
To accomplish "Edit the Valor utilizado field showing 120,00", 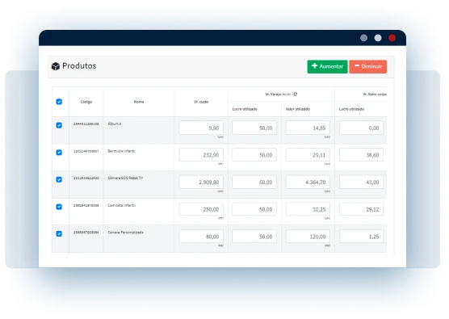I will tap(308, 237).
